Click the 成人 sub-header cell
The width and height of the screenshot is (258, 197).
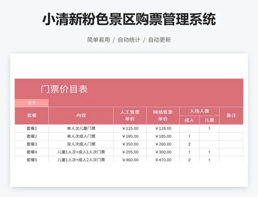(189, 120)
